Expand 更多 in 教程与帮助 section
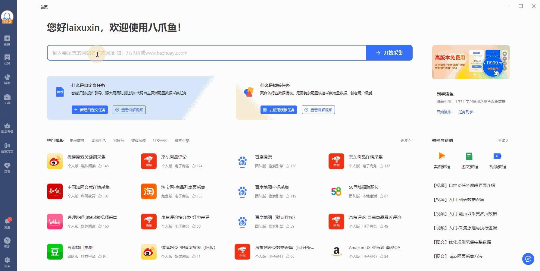The width and height of the screenshot is (540, 271). click(x=503, y=140)
